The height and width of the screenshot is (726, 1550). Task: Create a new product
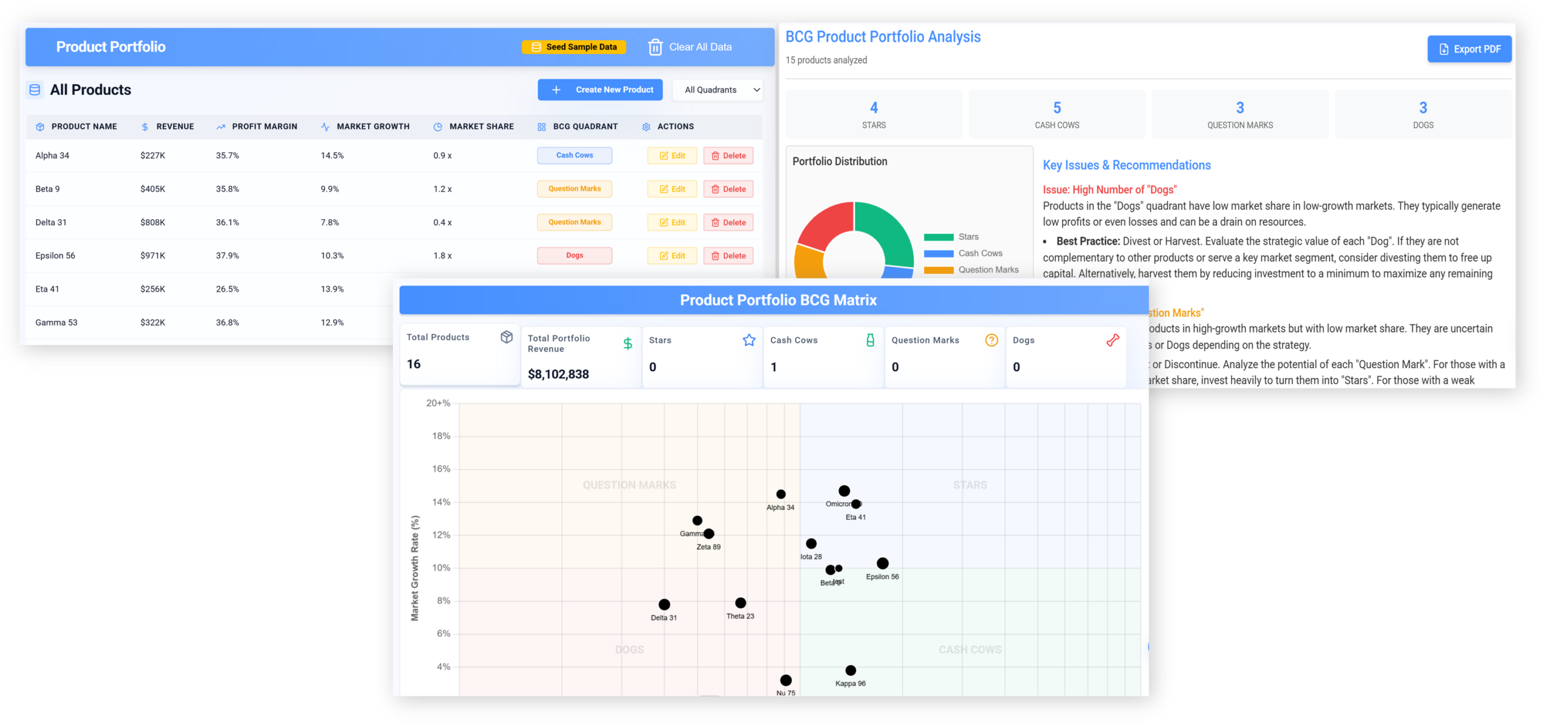pyautogui.click(x=599, y=90)
